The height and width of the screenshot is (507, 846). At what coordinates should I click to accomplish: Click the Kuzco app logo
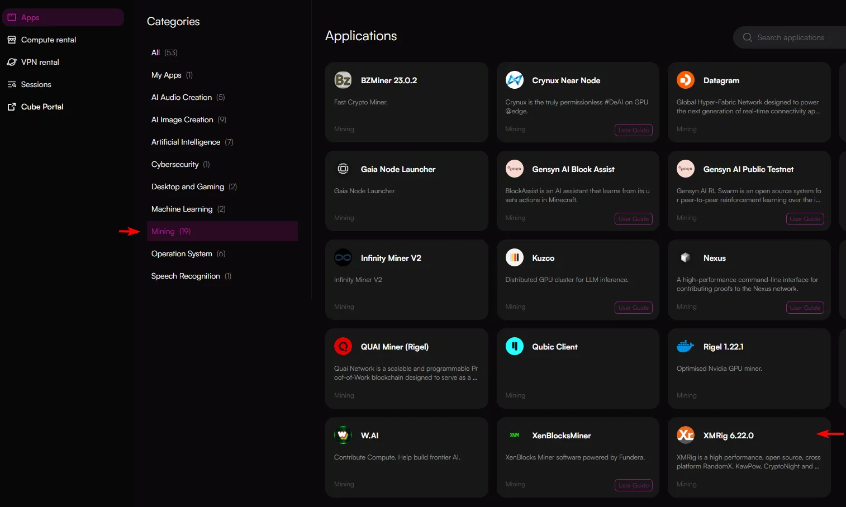(515, 257)
